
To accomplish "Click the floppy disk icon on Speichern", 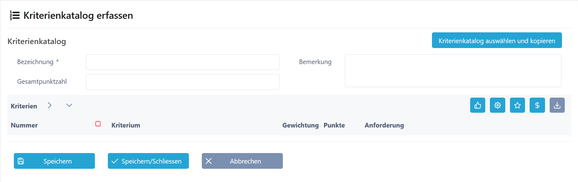I will [x=21, y=161].
